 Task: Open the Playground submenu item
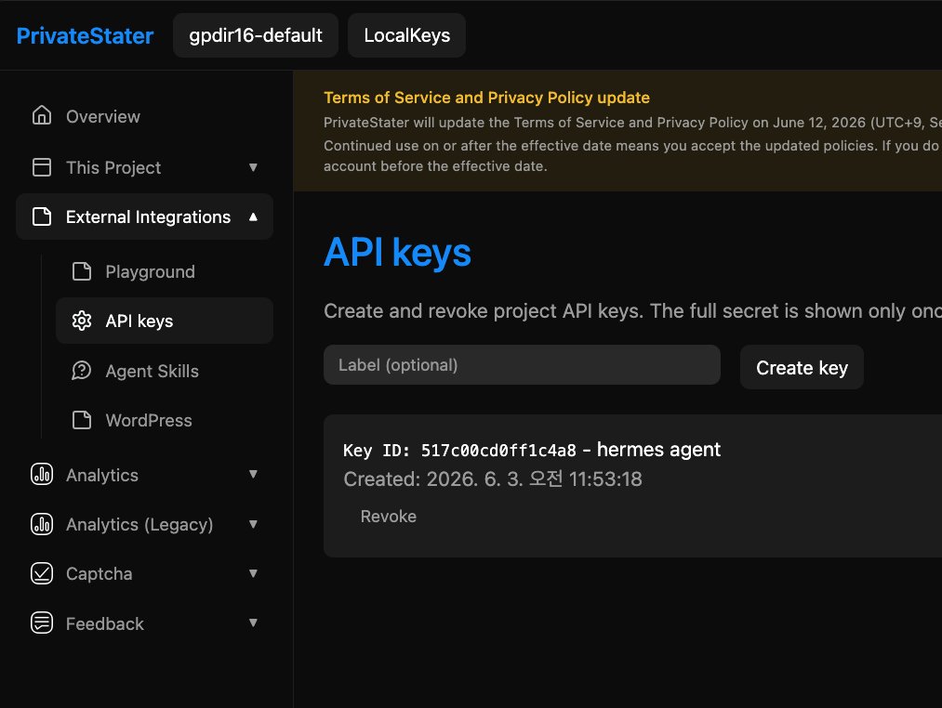coord(151,272)
